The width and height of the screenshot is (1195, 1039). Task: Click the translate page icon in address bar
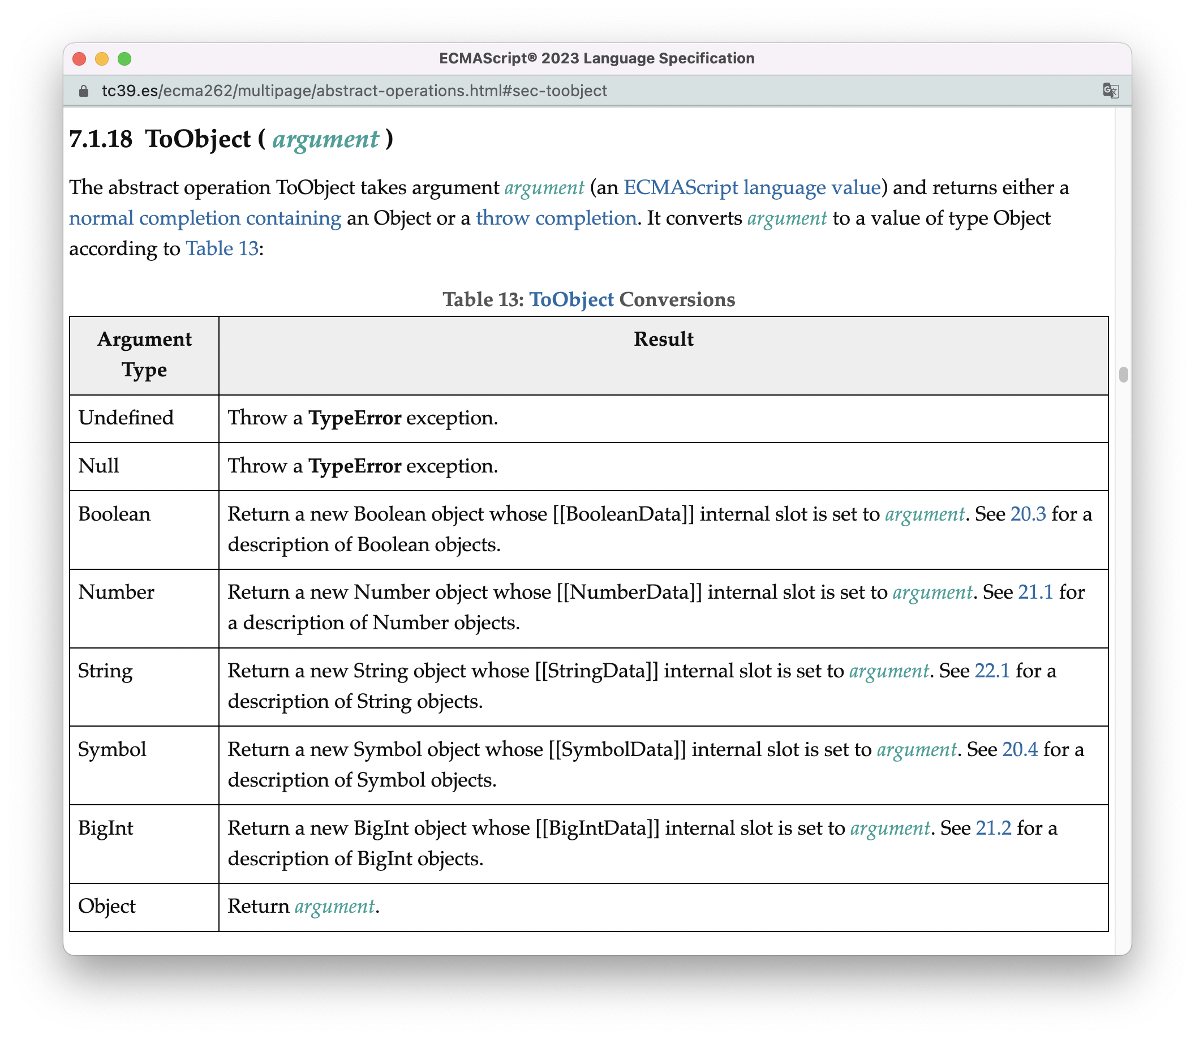click(x=1110, y=91)
